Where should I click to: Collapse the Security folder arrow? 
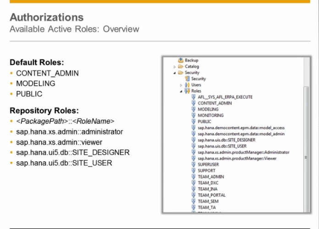(175, 73)
